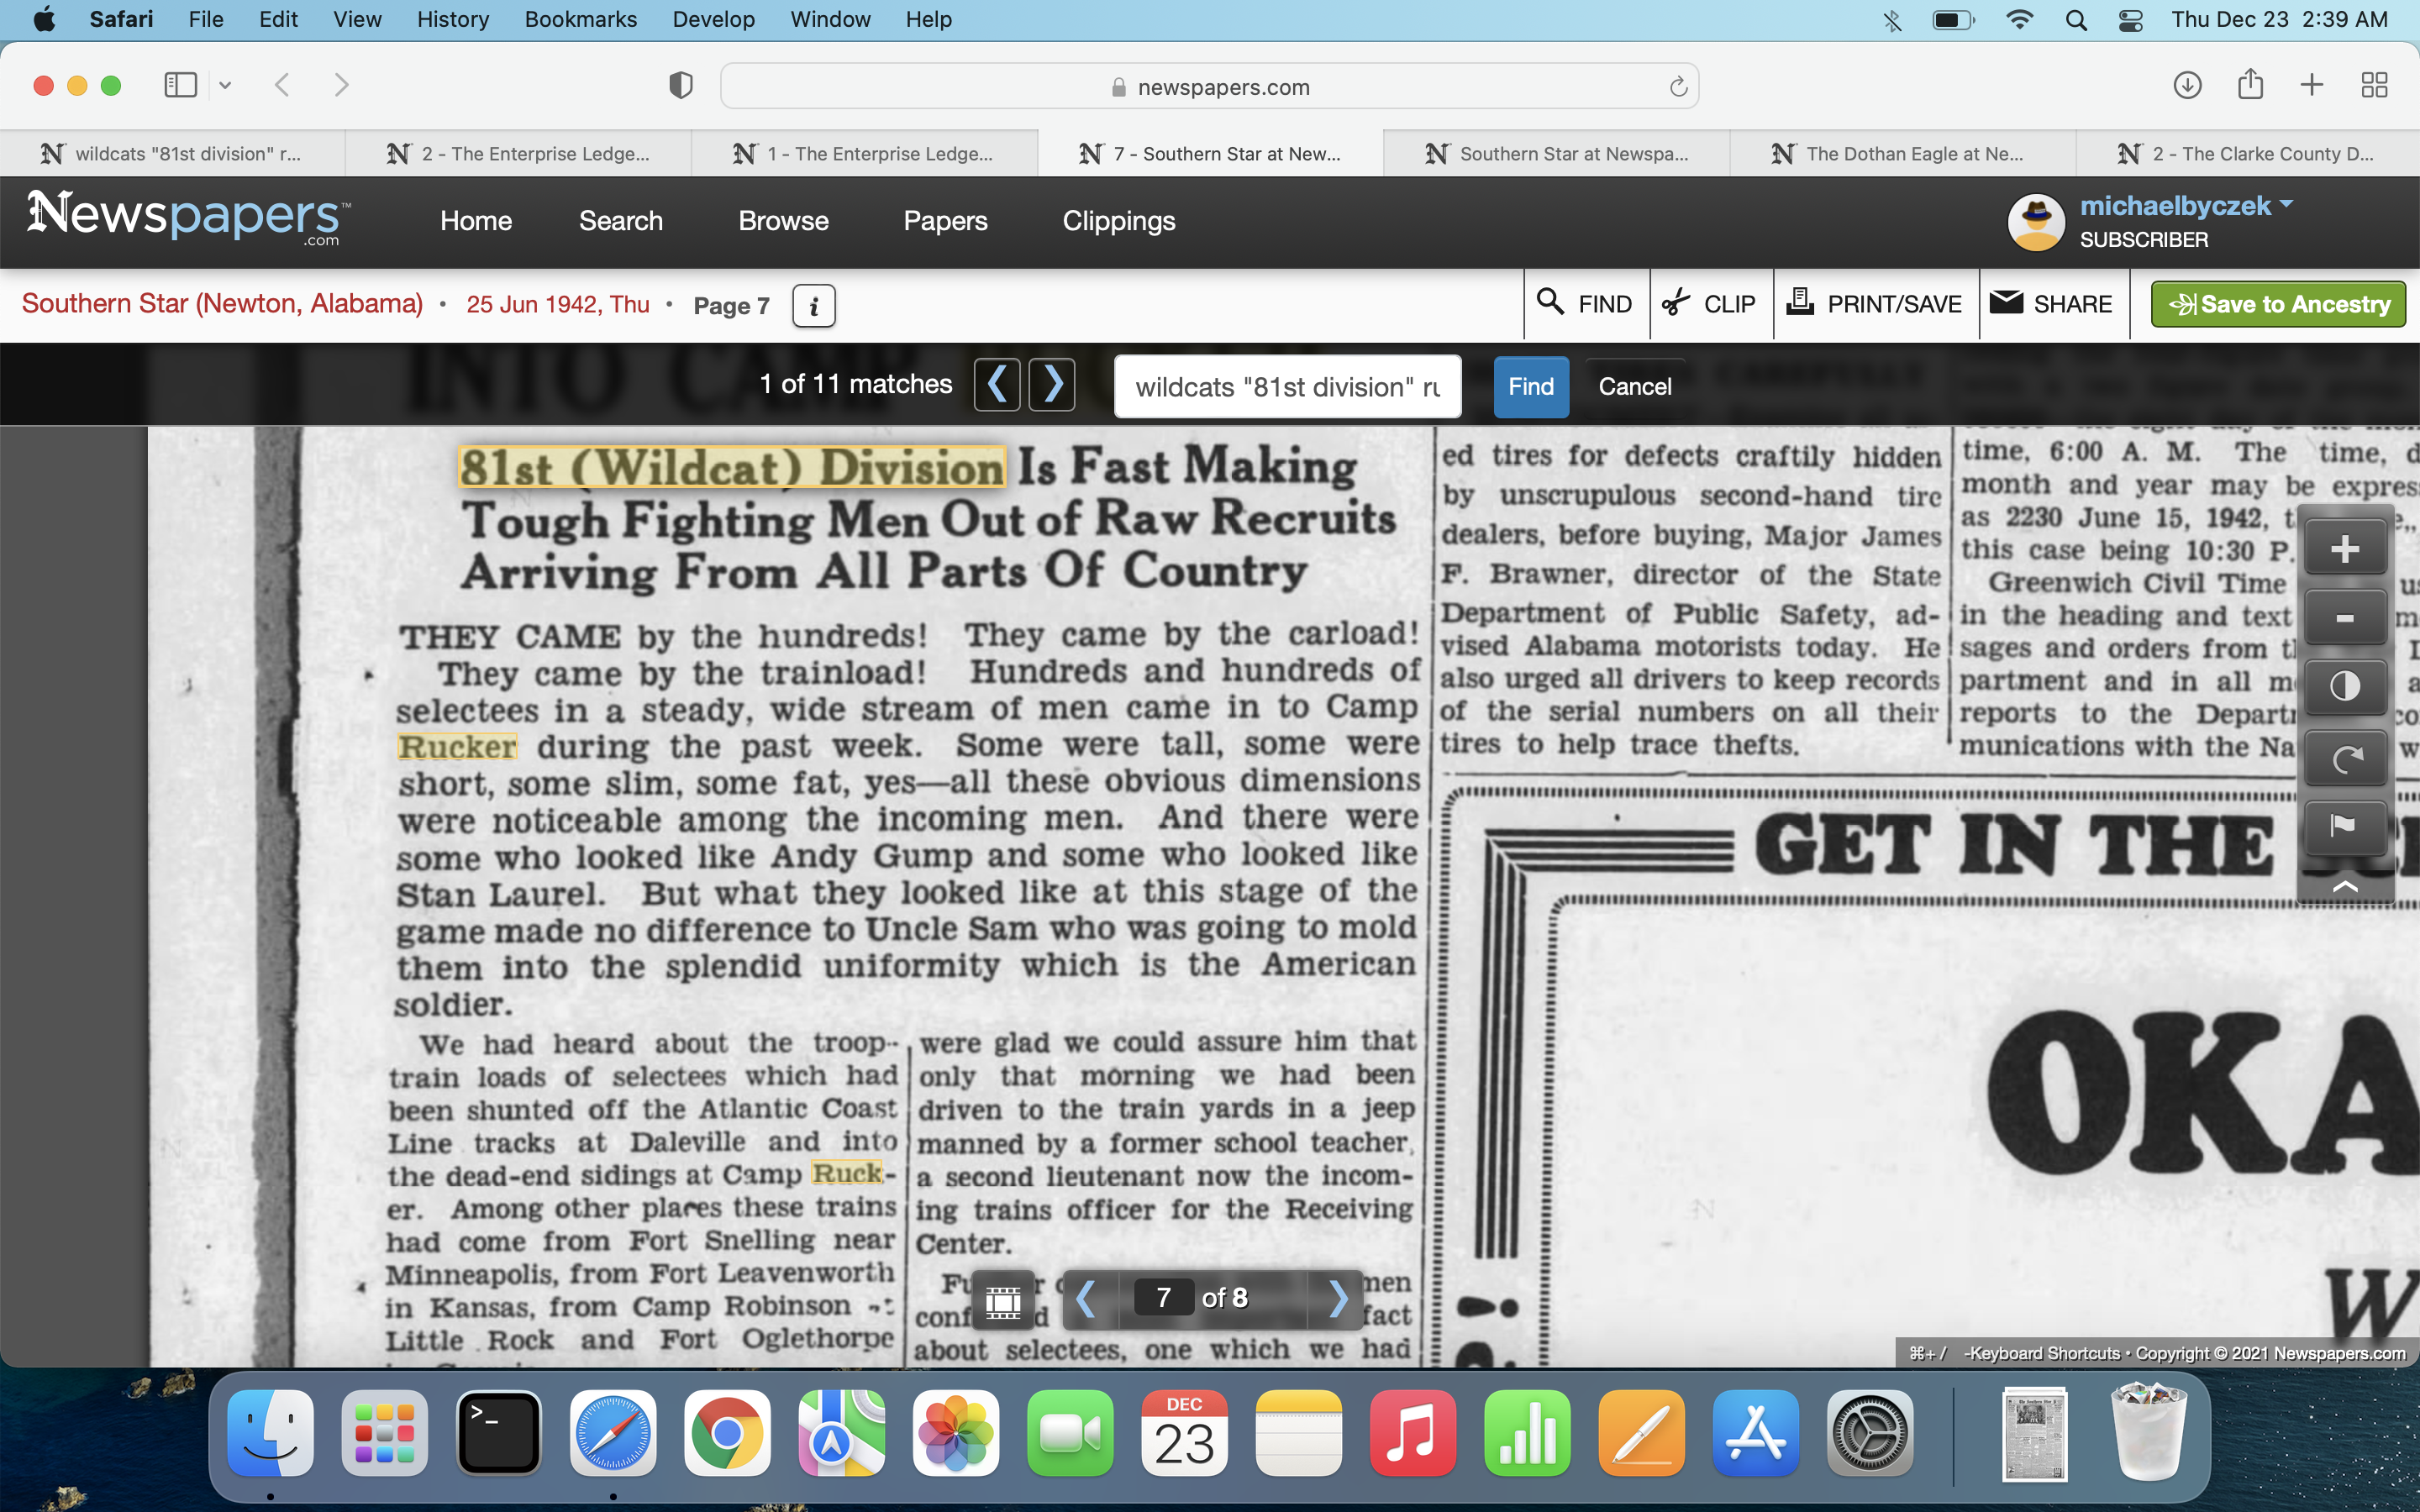
Task: Click the zoom out minus button
Action: [2344, 618]
